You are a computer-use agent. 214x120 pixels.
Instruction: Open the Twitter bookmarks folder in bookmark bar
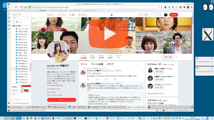pos(87,11)
